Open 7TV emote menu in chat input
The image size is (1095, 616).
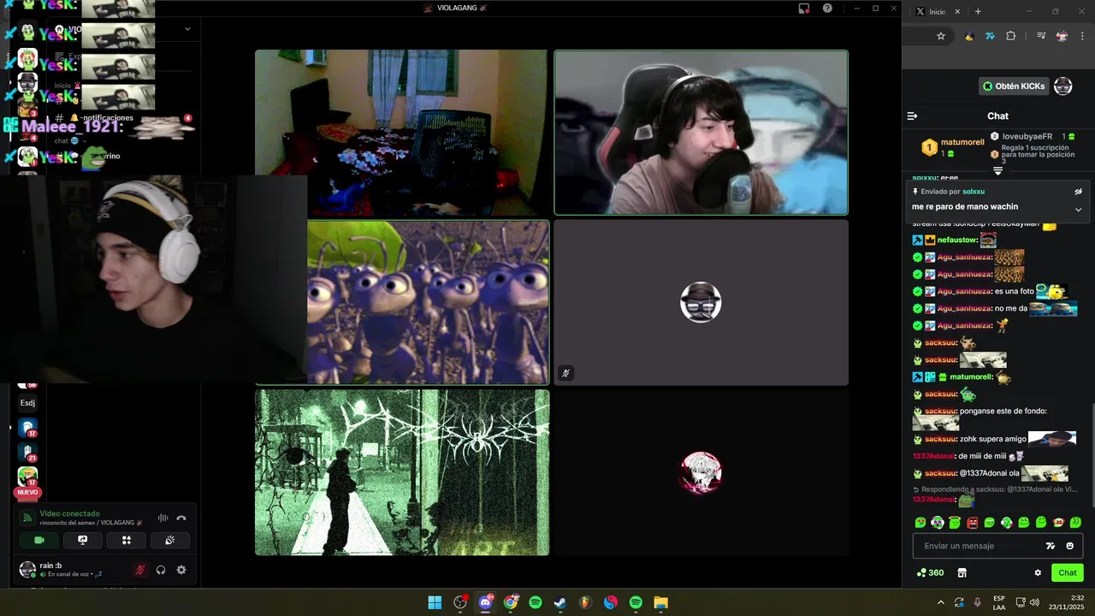1051,546
